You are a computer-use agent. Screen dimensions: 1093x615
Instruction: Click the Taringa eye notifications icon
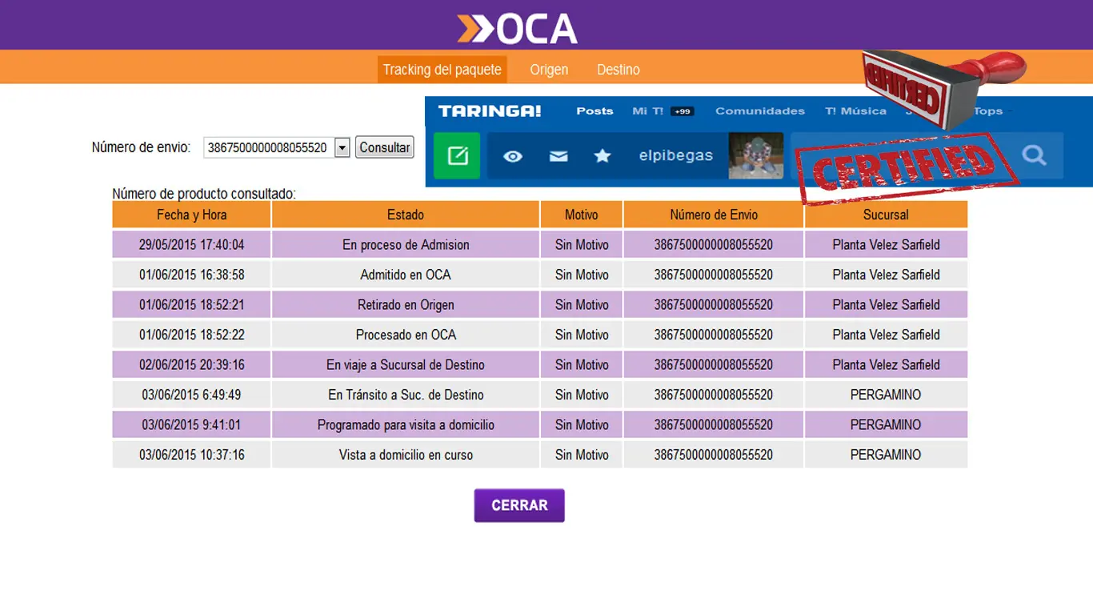pyautogui.click(x=513, y=156)
